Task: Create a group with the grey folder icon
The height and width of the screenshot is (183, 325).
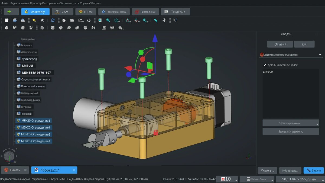Action: [72, 20]
